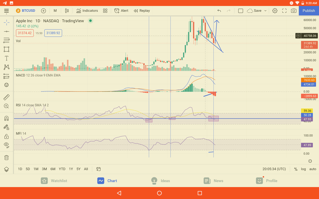Screen dimensions: 319x199
Task: Select the 3M date range
Action: point(44,169)
